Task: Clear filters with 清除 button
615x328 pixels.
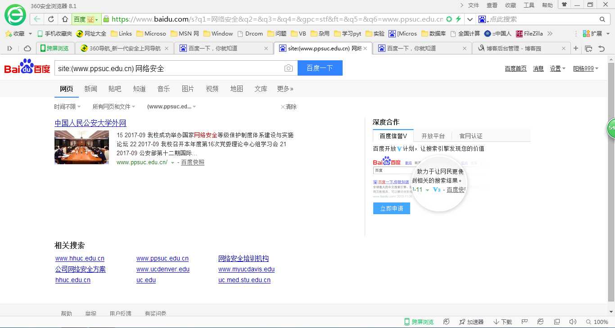Action: (289, 107)
